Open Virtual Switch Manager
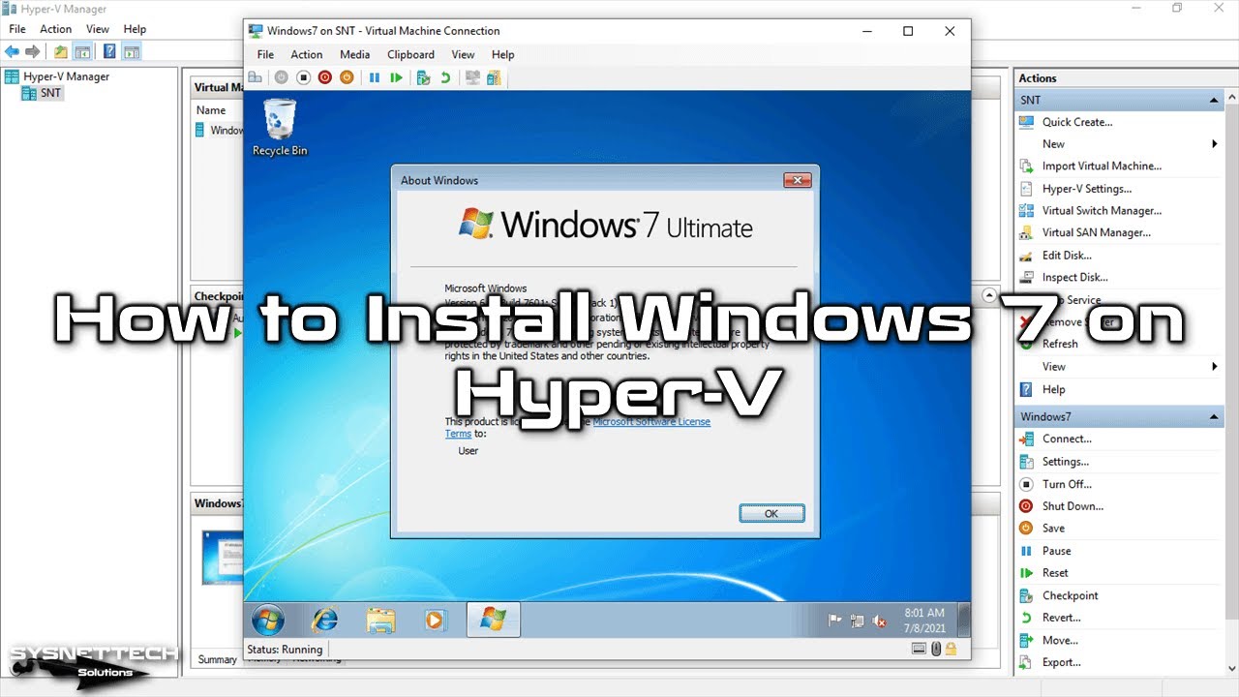1239x697 pixels. point(1102,211)
